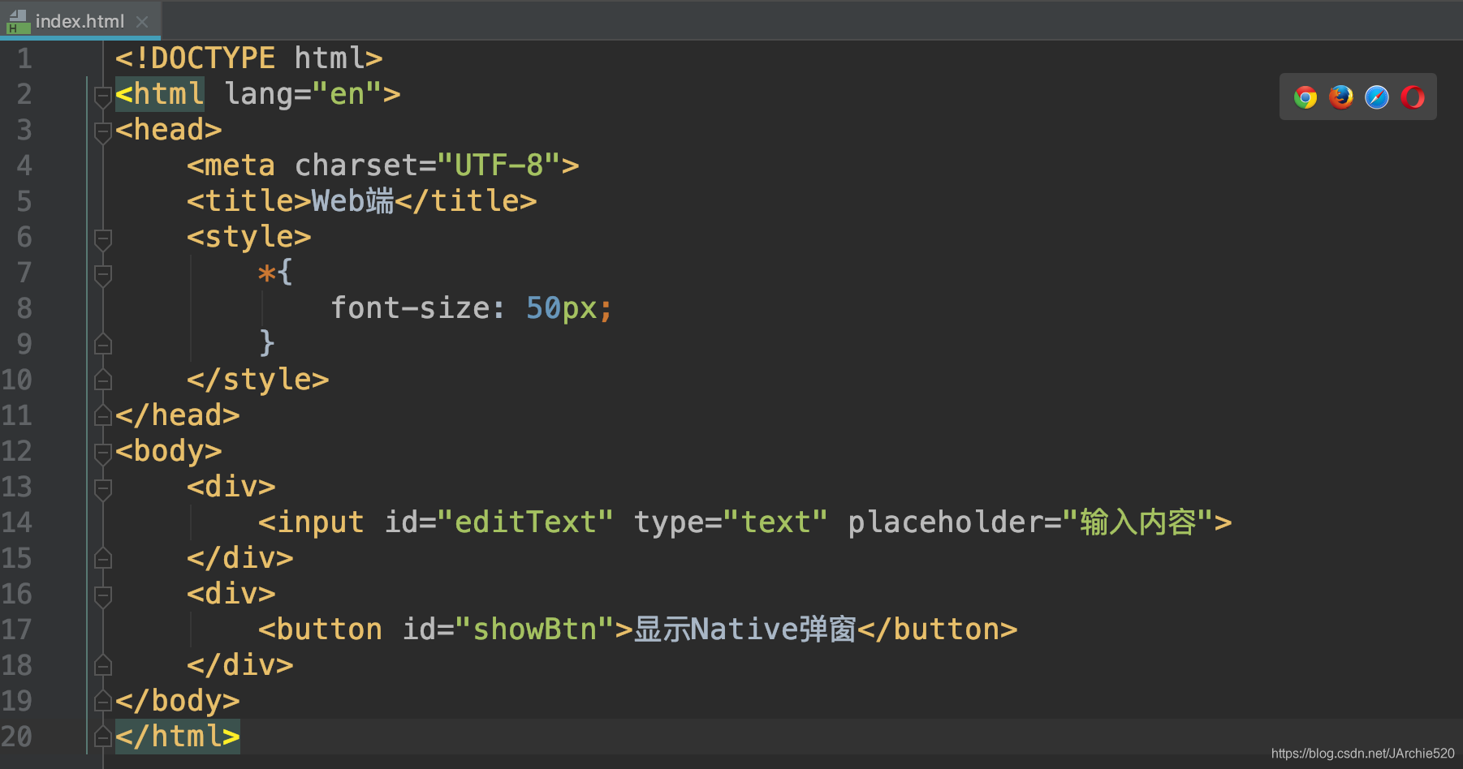The height and width of the screenshot is (769, 1463).
Task: Click the closing </title> tag
Action: point(466,201)
